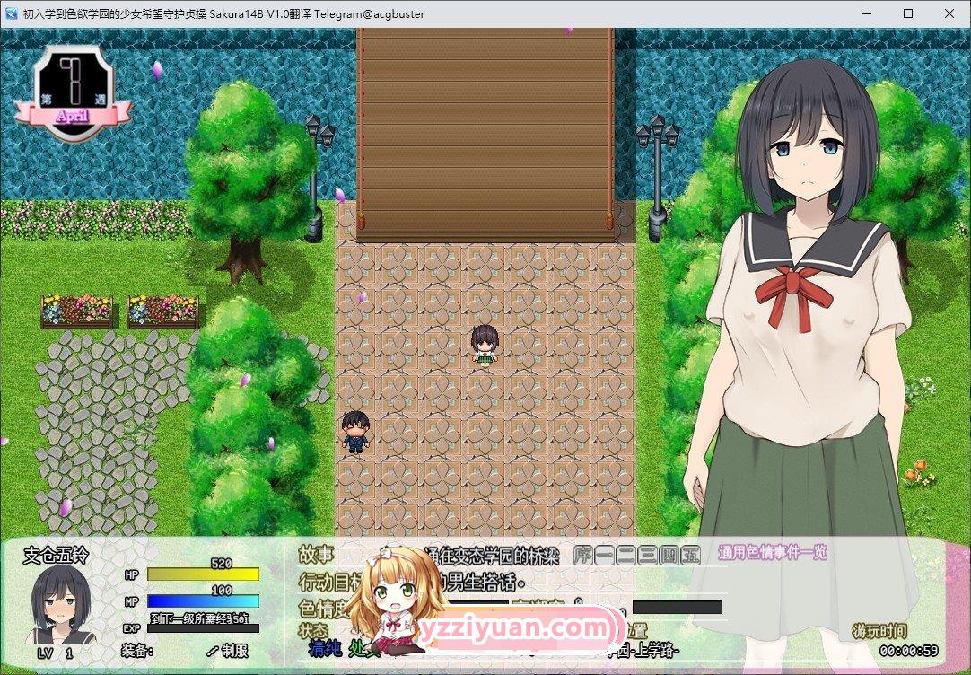Select chapter 四 box
This screenshot has height=675, width=971.
[669, 556]
